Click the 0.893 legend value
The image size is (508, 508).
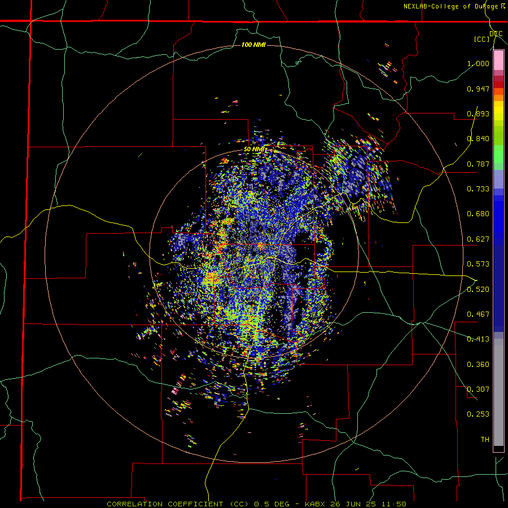[478, 113]
